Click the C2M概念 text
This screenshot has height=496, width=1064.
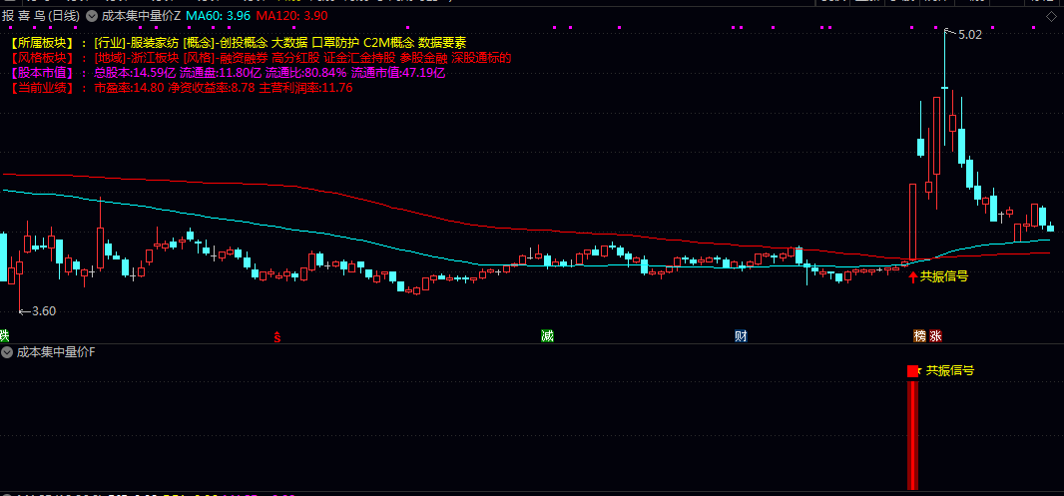[387, 43]
